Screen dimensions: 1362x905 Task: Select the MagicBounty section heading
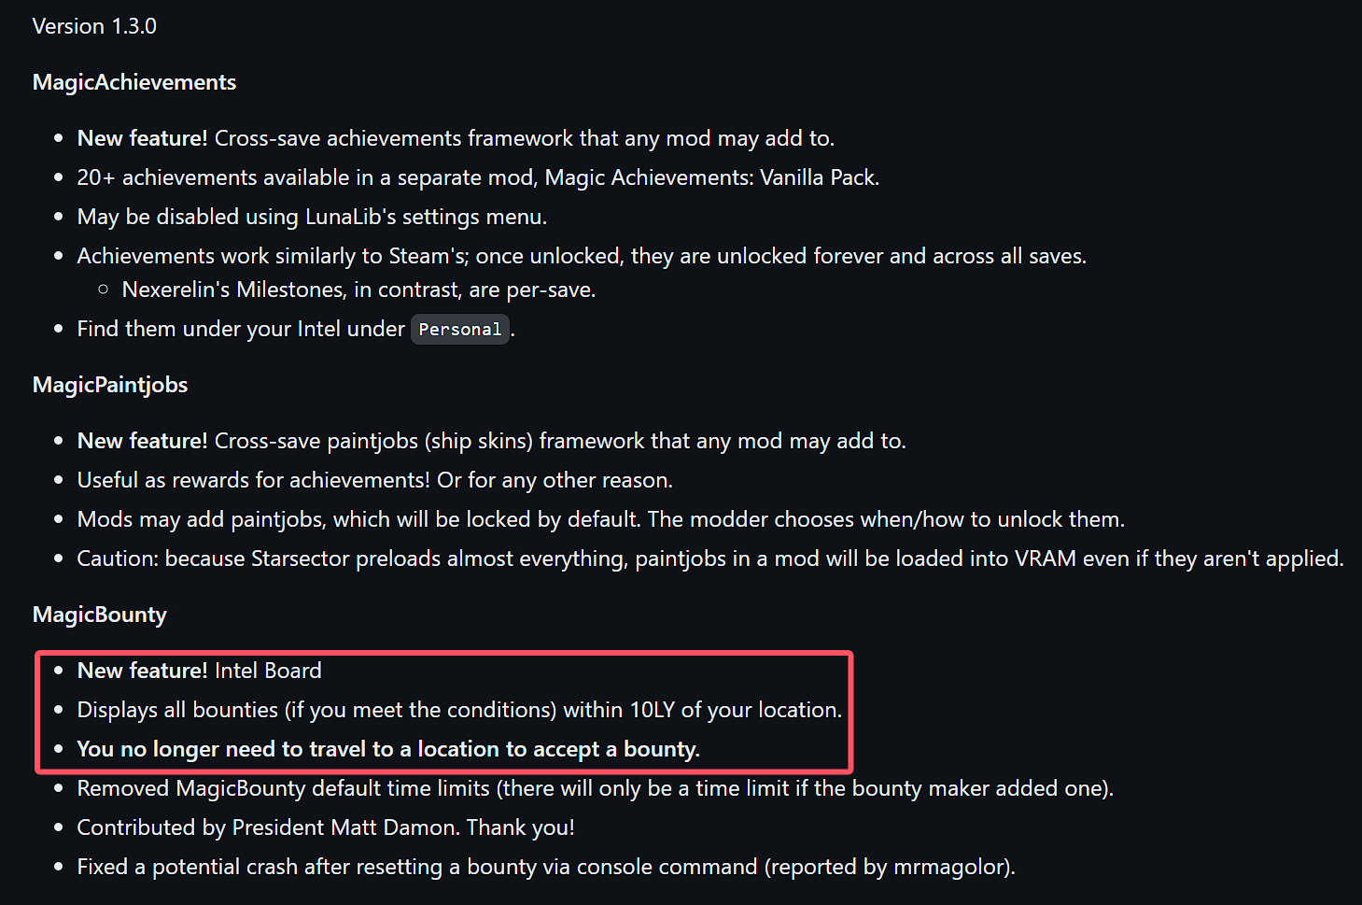click(x=100, y=615)
